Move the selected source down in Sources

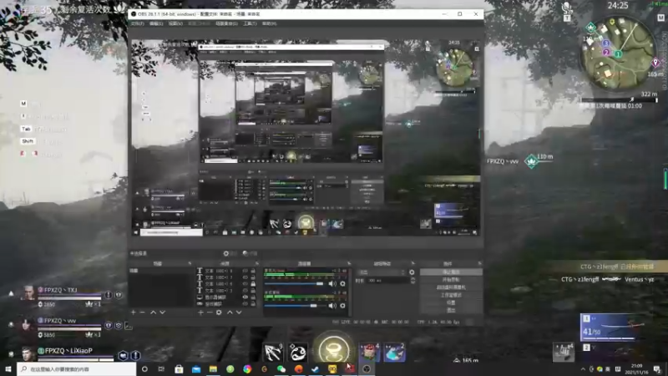pos(239,312)
